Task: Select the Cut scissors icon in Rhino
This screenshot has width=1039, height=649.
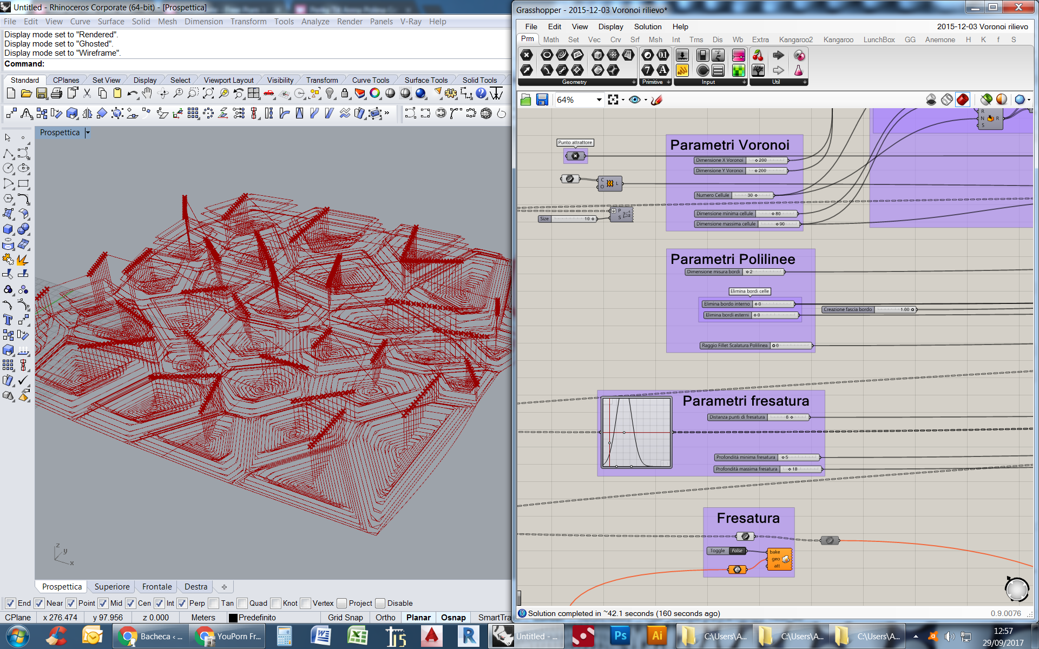Action: (x=87, y=94)
